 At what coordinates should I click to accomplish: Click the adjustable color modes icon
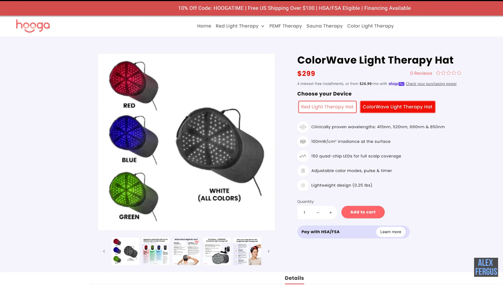[x=303, y=171]
